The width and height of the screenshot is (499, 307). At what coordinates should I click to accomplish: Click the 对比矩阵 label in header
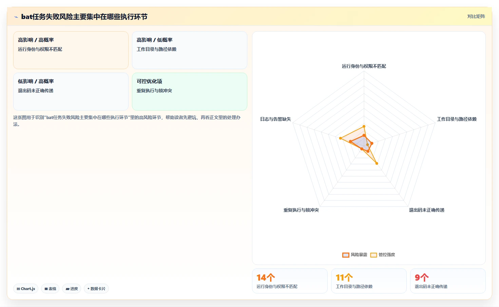click(476, 16)
